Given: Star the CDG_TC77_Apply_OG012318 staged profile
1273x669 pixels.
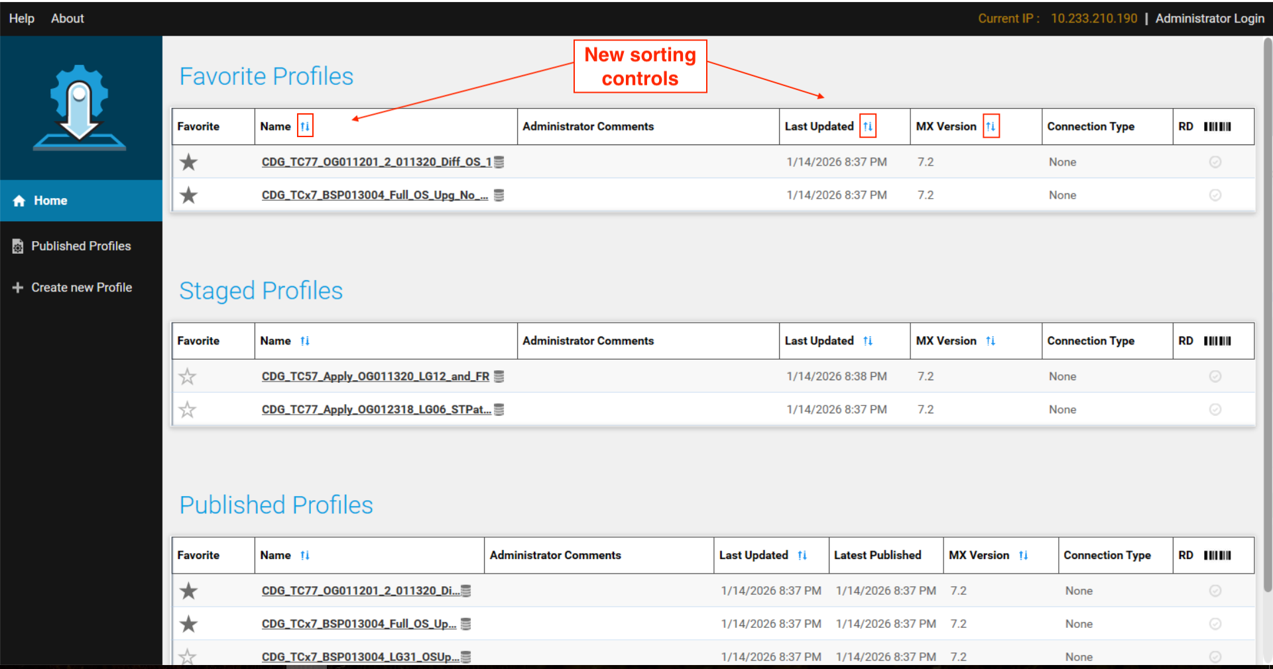Looking at the screenshot, I should tap(188, 410).
